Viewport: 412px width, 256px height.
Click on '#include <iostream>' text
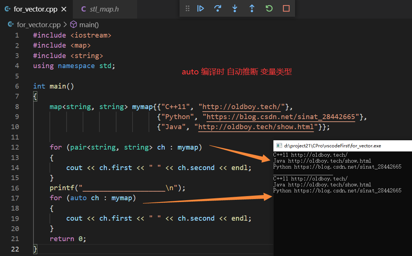click(72, 35)
